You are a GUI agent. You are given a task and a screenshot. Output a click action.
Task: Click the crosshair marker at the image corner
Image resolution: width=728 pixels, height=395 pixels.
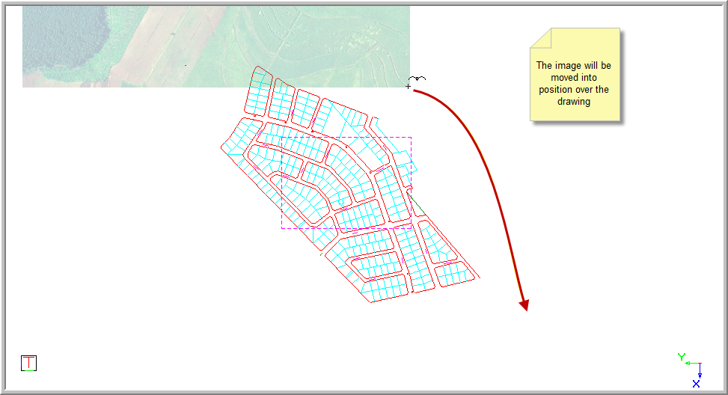[x=408, y=88]
